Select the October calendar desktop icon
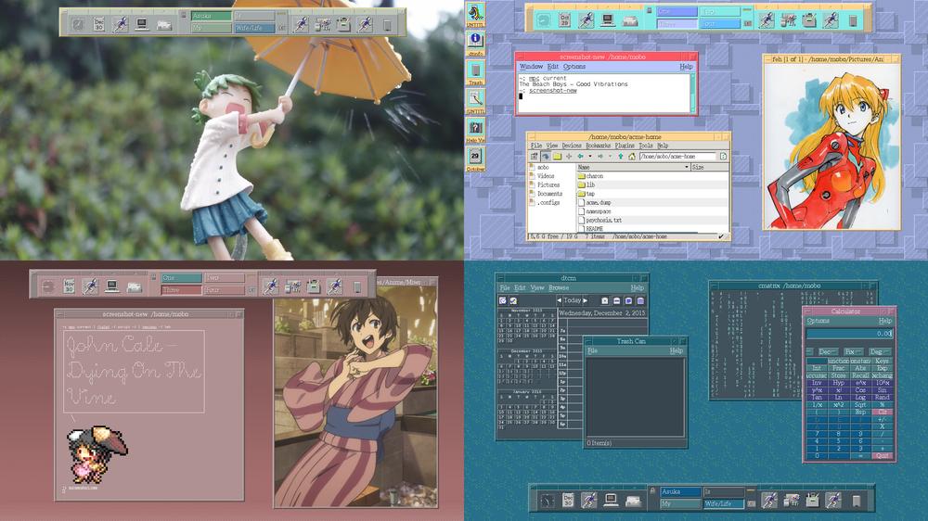928x521 pixels. click(x=475, y=158)
